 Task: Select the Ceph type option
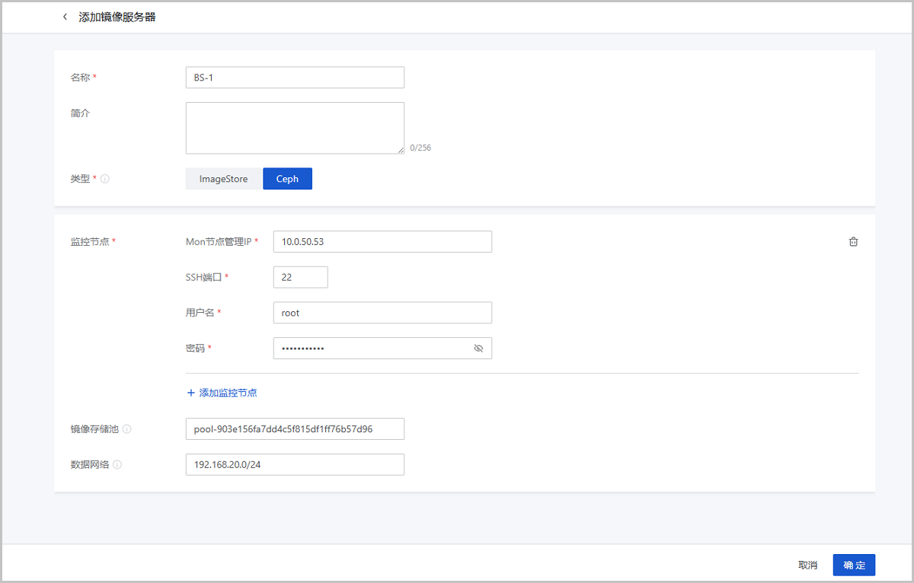point(287,179)
